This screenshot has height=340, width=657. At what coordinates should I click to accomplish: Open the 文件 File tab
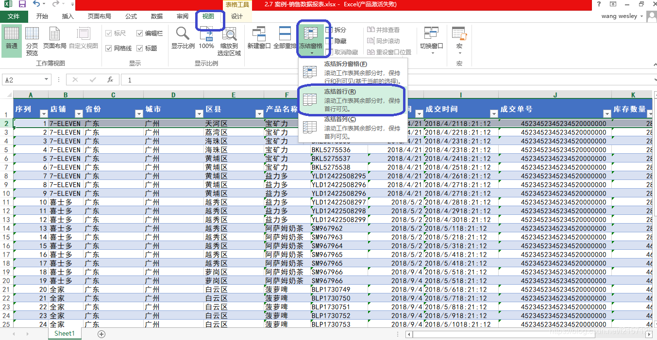[14, 16]
